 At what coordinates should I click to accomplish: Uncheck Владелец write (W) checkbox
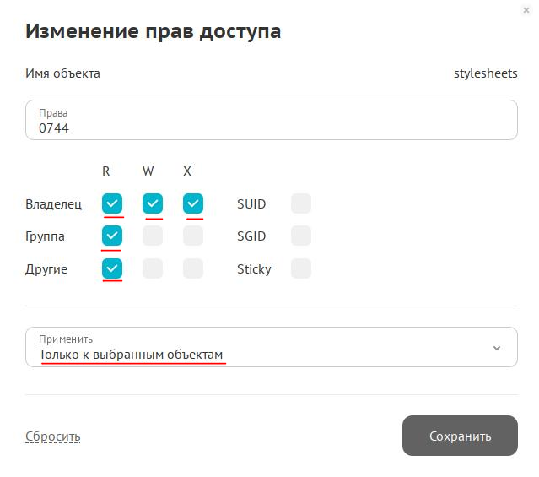pyautogui.click(x=153, y=203)
